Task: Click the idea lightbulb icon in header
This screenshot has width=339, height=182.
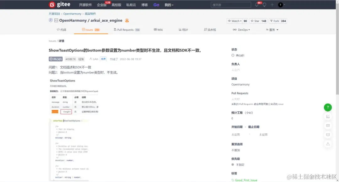Action: tap(265, 5)
